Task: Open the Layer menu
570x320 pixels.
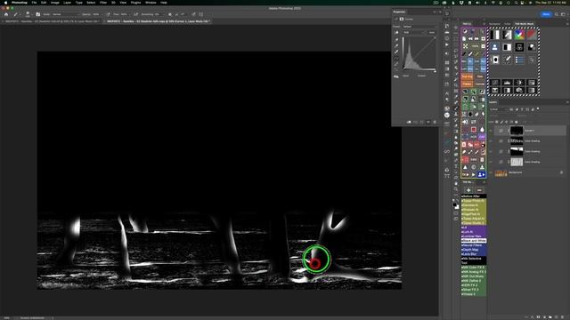Action: (68, 3)
